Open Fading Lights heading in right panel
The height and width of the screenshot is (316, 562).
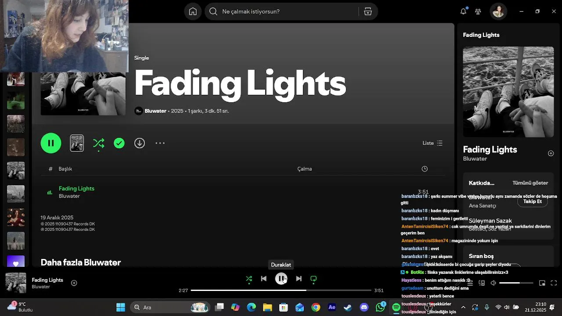tap(490, 150)
